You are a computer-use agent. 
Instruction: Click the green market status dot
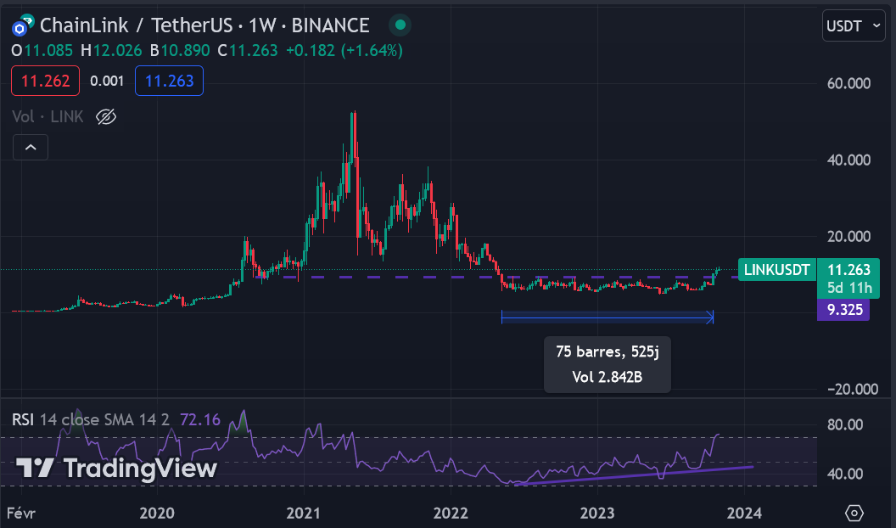pyautogui.click(x=400, y=25)
